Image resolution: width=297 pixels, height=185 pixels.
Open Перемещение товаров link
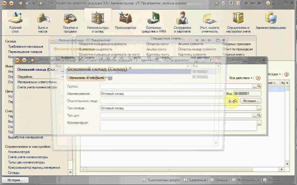pos(25,52)
